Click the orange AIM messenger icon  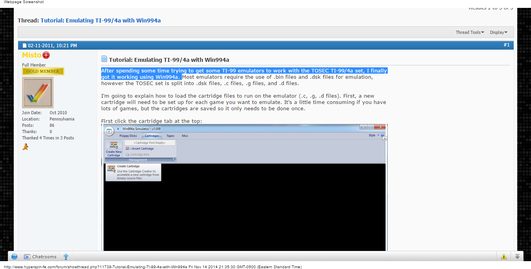tap(25, 147)
